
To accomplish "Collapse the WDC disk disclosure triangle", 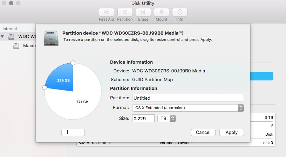I will click(3, 37).
